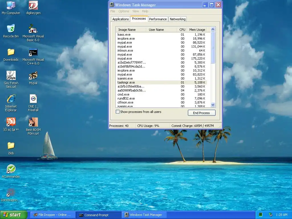The width and height of the screenshot is (292, 219).
Task: Select the orange Taobao-style shortcut icon
Action: click(11, 124)
